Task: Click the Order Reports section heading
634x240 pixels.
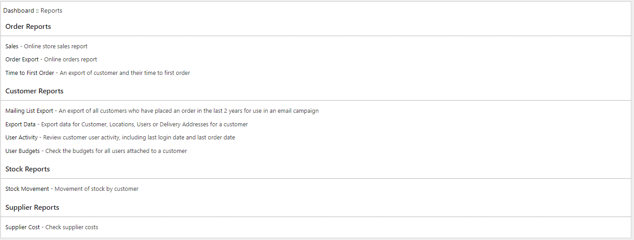Action: [28, 27]
